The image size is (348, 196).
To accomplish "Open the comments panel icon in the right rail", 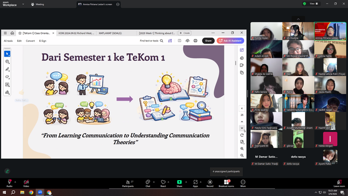I will tap(241, 58).
